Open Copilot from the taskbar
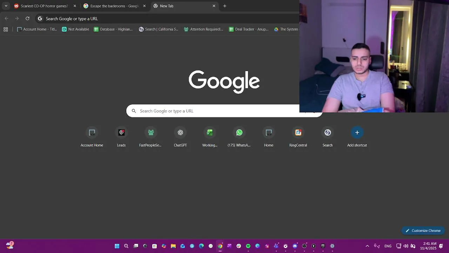Viewport: 449px width, 253px height. pos(164,246)
